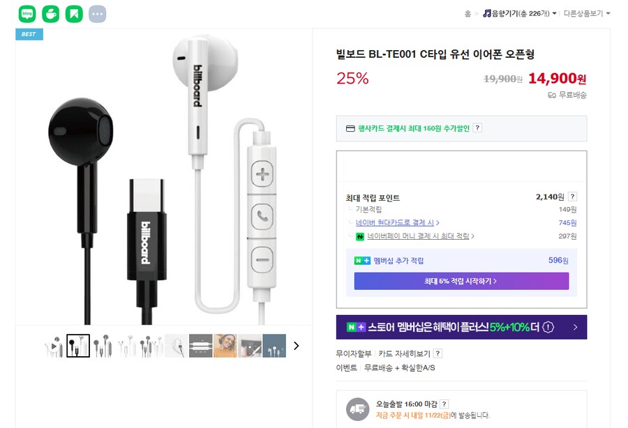Screen dimensions: 628x428
Task: Open more sharing options with the '...' icon
Action: click(x=97, y=13)
